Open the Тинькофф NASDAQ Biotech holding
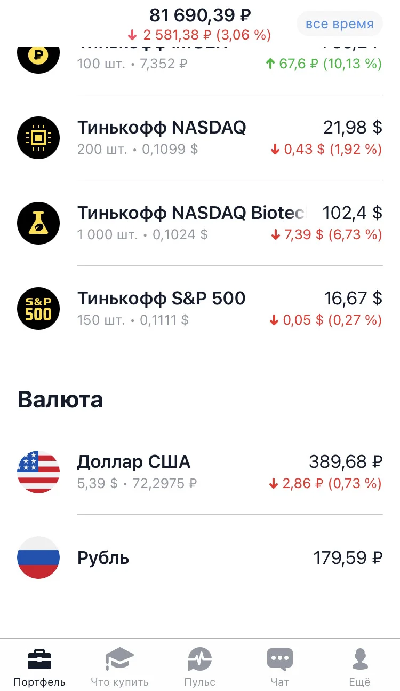The height and width of the screenshot is (691, 400). point(200,223)
